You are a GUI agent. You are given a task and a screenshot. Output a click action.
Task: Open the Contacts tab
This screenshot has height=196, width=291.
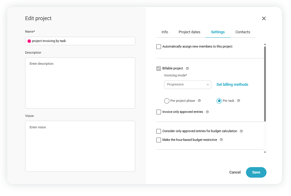(x=243, y=32)
